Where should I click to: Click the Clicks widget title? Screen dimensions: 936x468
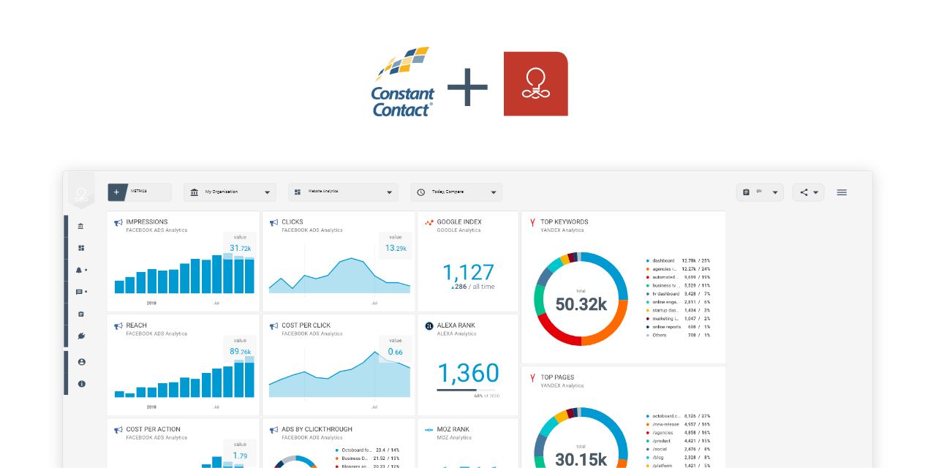tap(292, 222)
